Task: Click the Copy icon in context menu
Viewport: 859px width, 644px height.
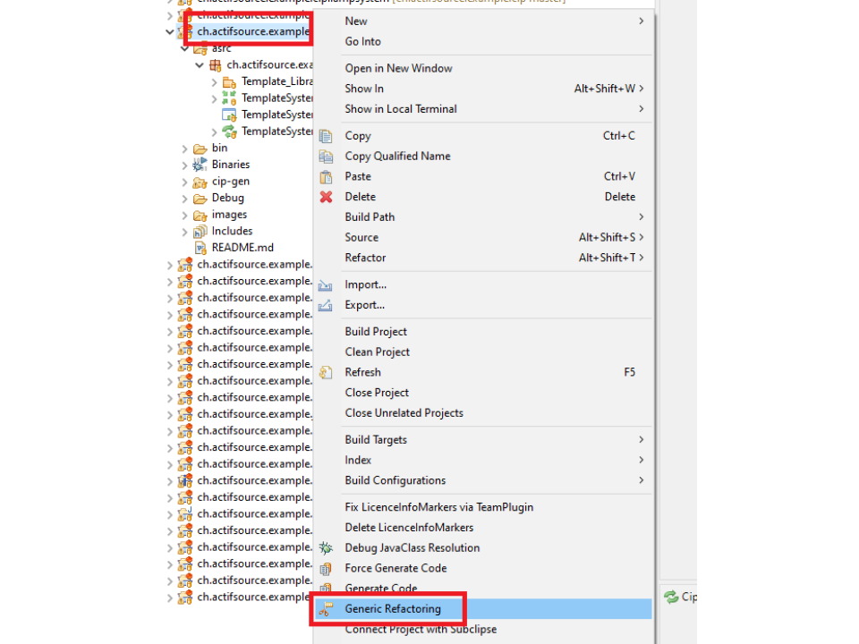Action: tap(327, 136)
